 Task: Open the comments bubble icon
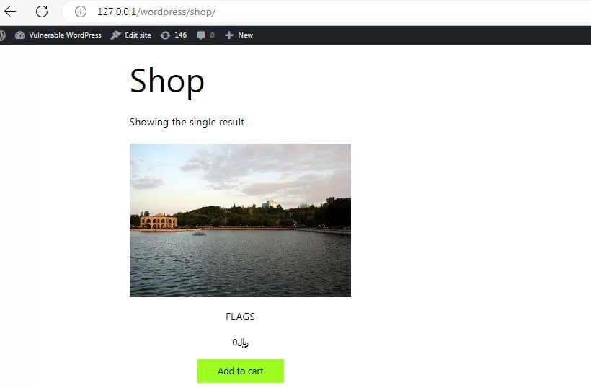point(201,35)
